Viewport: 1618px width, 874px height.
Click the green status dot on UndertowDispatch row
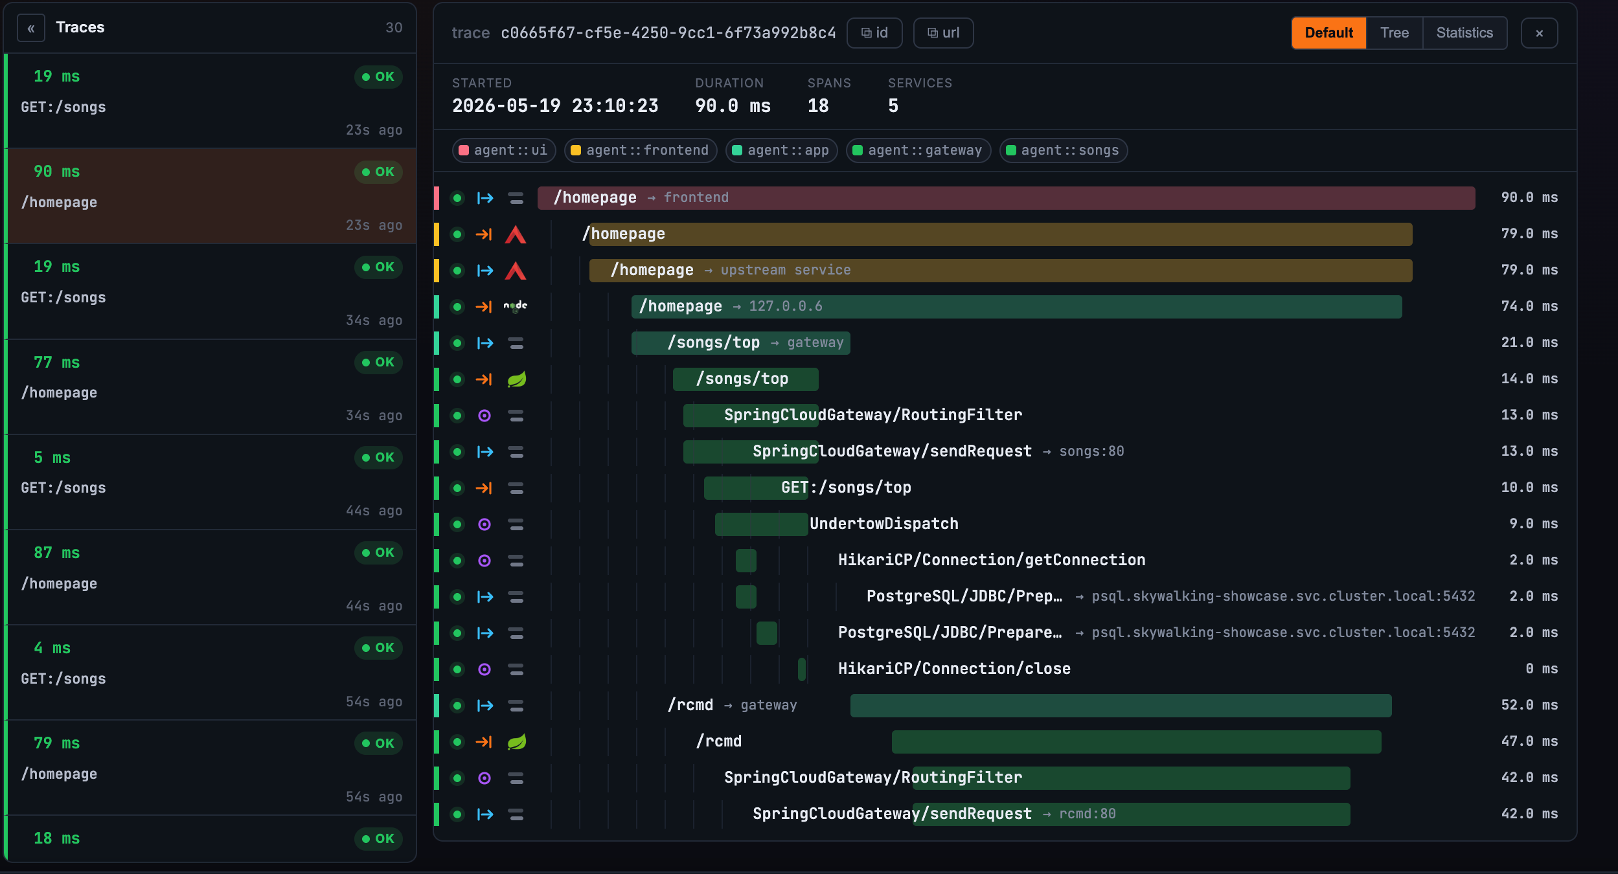[457, 524]
